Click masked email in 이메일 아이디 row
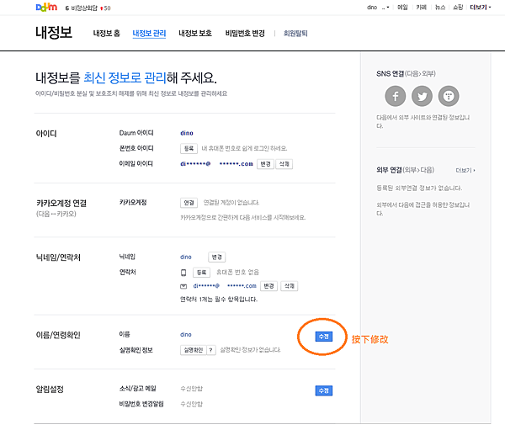The image size is (505, 430). click(x=216, y=164)
